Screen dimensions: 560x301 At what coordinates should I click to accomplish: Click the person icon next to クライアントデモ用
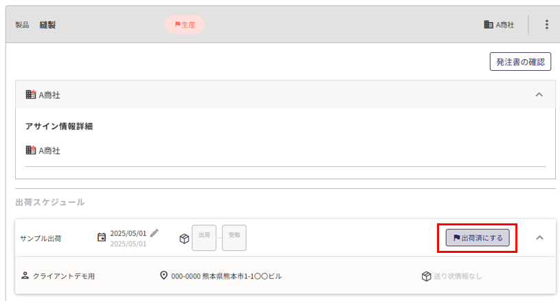25,276
